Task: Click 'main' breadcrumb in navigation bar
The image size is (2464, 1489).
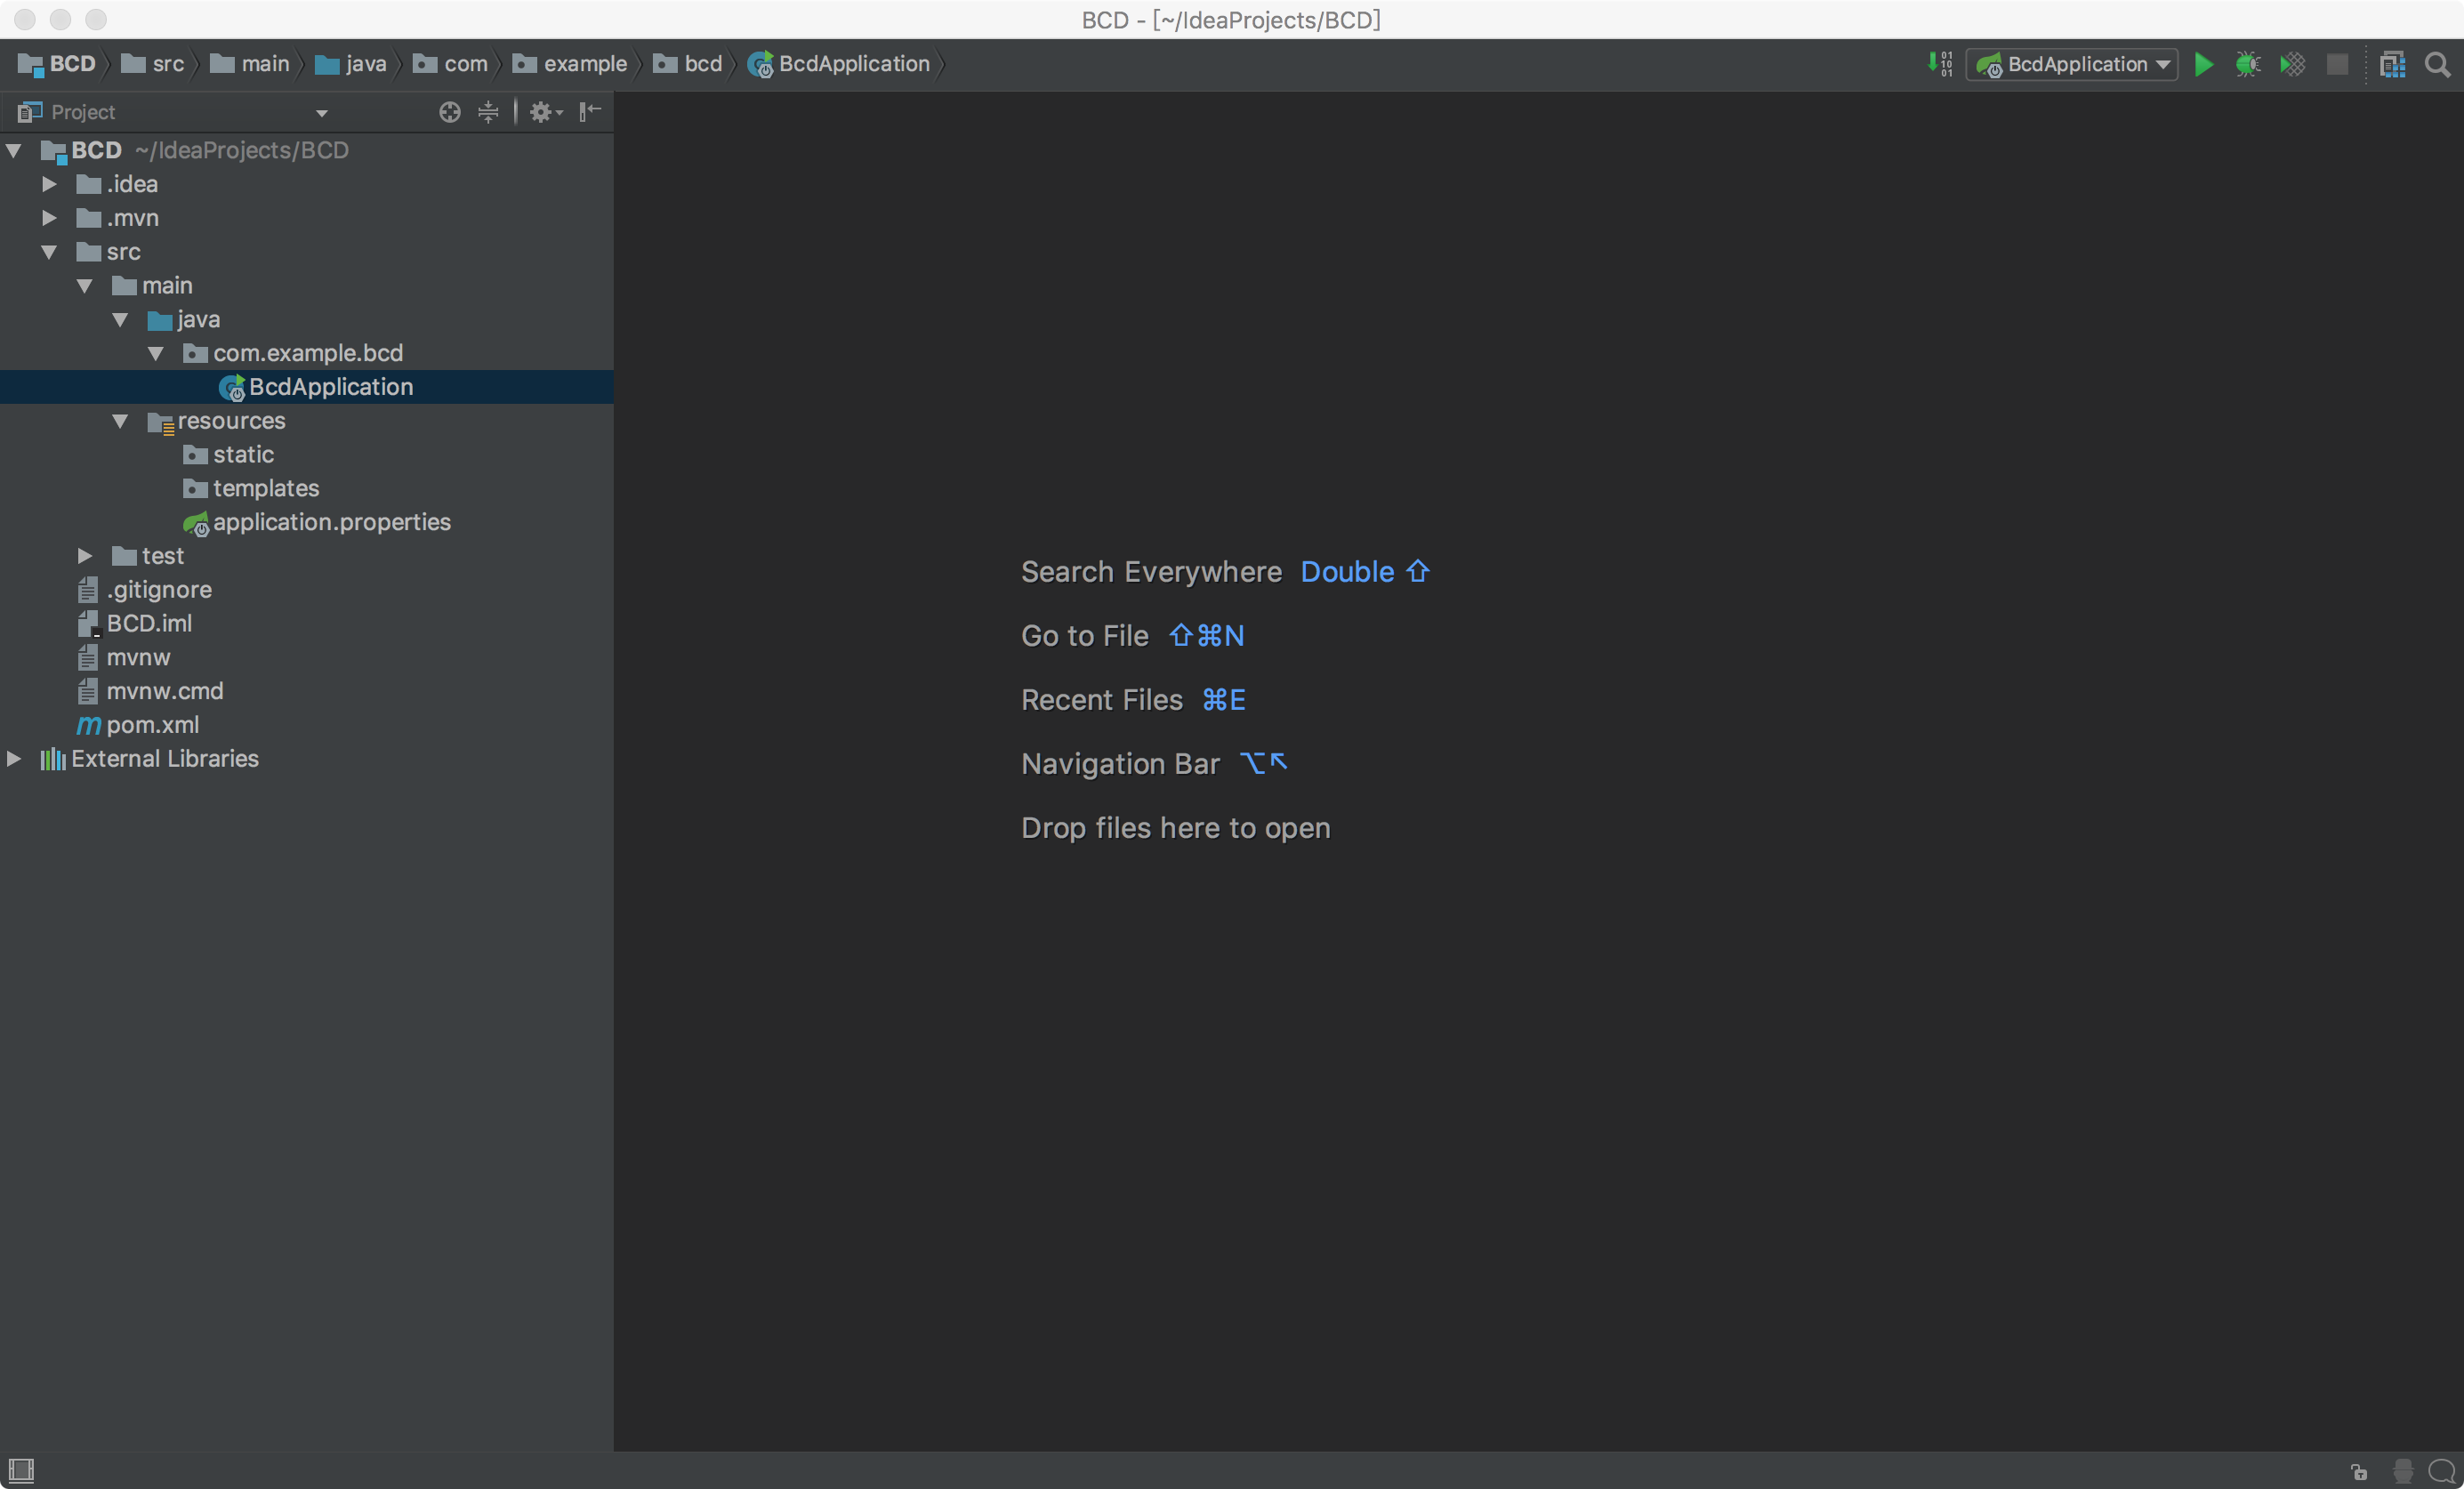Action: click(x=264, y=64)
